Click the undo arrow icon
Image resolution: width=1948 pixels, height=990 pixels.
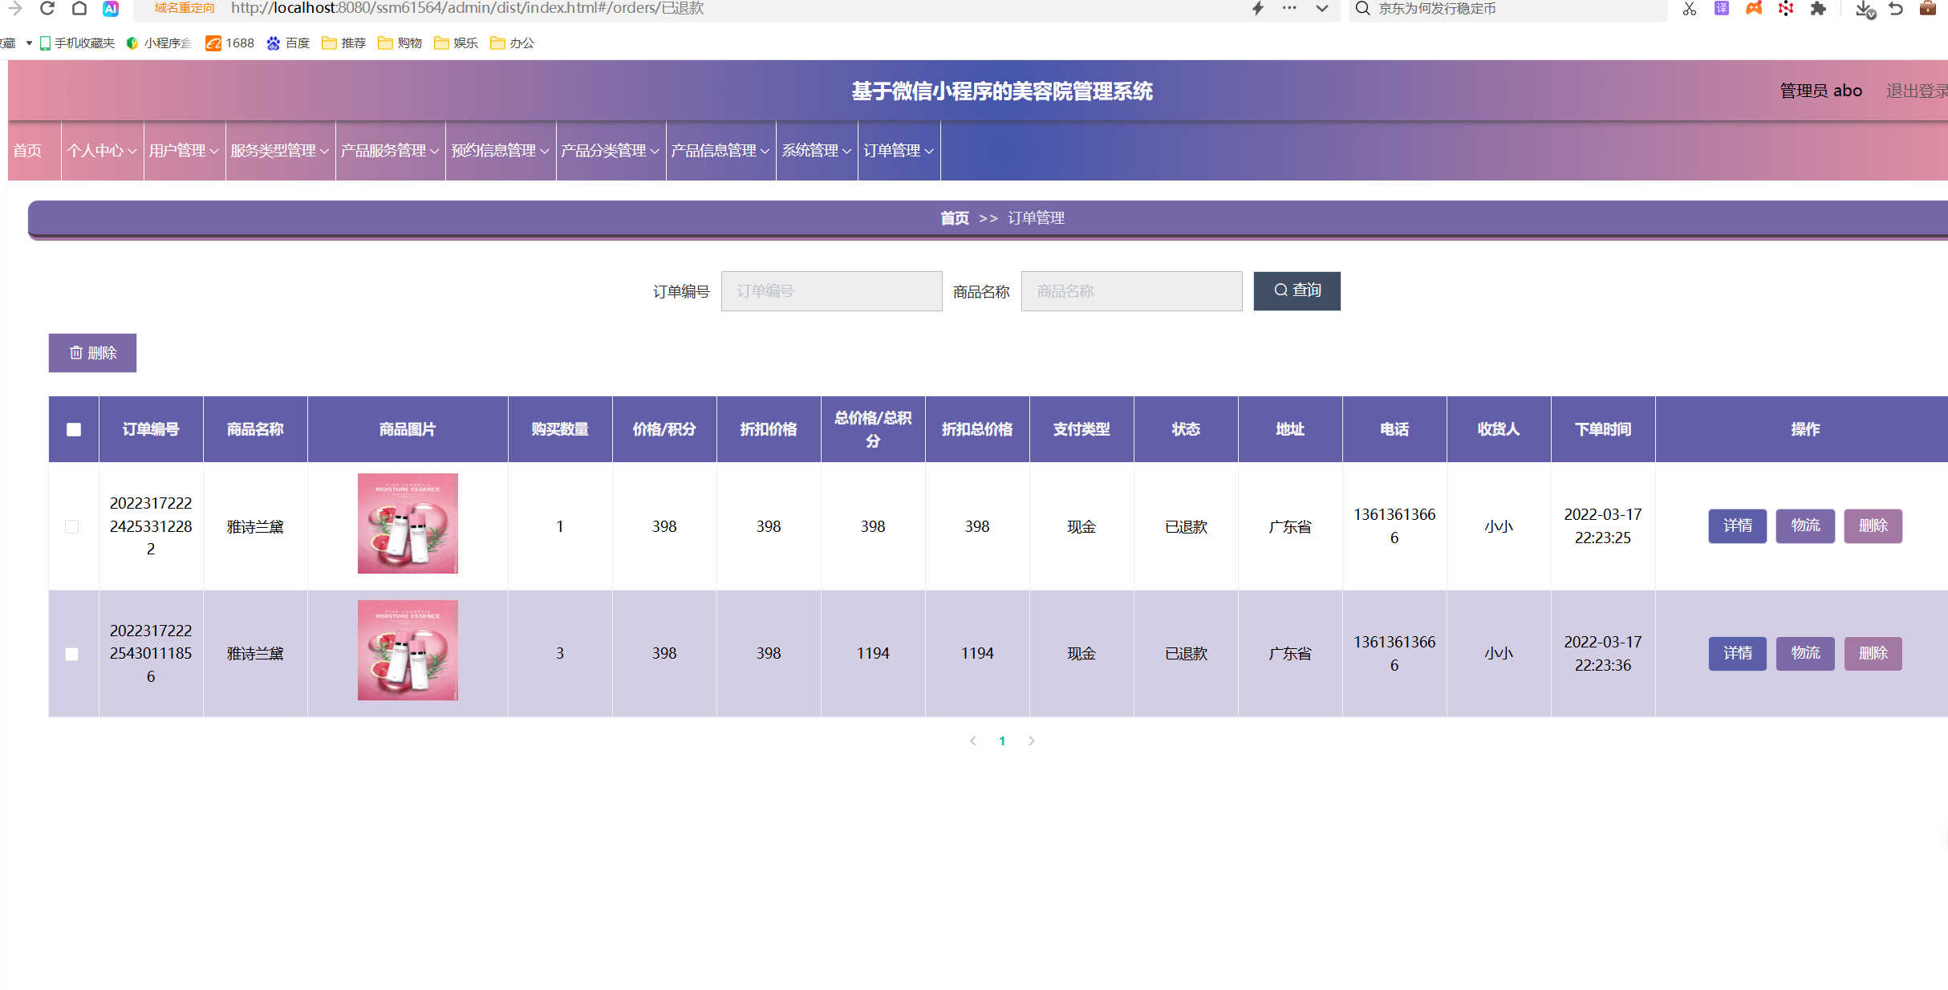(1896, 9)
